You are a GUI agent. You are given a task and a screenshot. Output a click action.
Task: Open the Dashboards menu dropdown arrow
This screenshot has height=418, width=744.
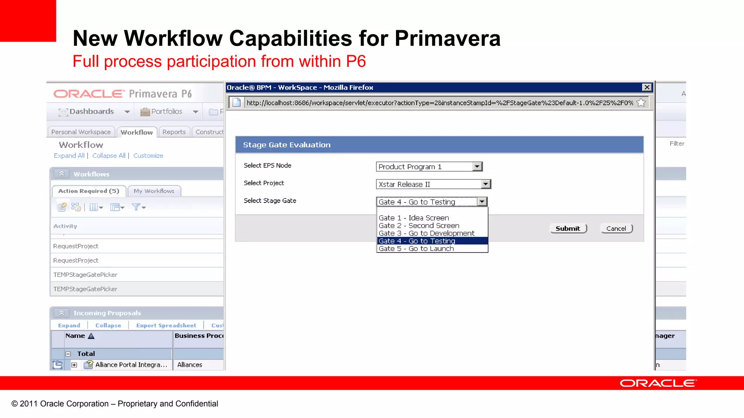click(127, 112)
